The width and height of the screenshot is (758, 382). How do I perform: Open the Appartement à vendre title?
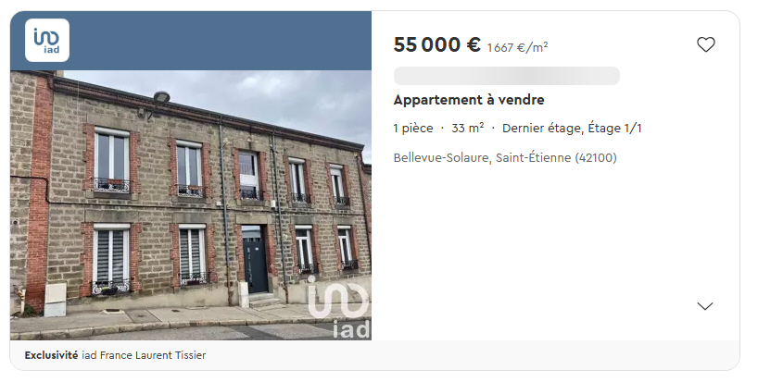click(469, 100)
